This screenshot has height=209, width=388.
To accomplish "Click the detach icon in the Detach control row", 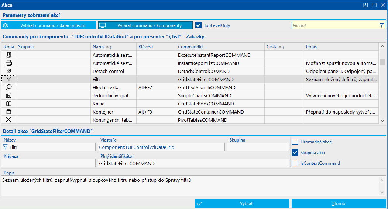I will click(x=8, y=71).
